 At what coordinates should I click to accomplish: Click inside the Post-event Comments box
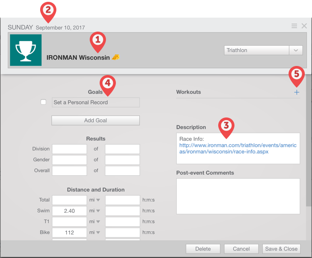pos(238,196)
